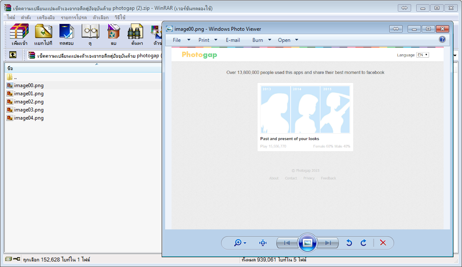462x267 pixels.
Task: Click the status text 'ถูกเลือก 152,628 ไบท์ใน 1 ไฟล์'
Action: click(56, 260)
